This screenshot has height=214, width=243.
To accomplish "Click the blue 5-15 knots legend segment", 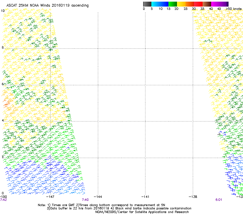I will point(160,4).
